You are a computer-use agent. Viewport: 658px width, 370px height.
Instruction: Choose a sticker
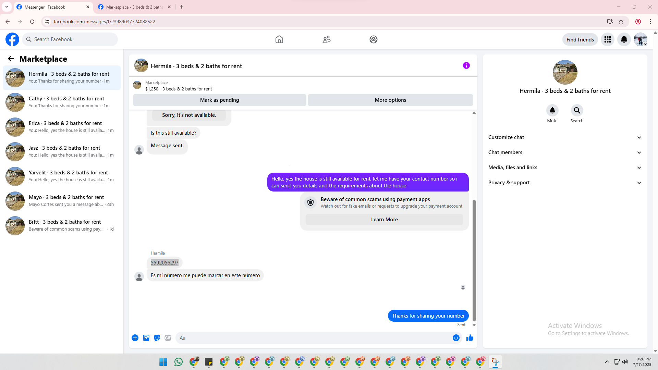pos(157,338)
